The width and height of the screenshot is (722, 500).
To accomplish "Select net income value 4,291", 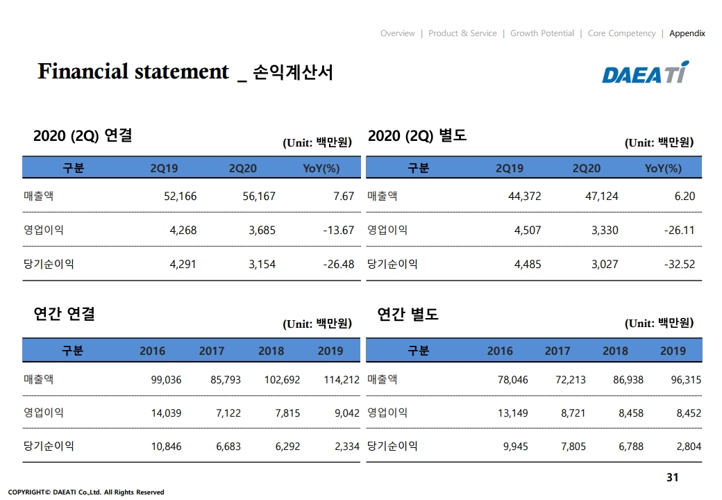I will (183, 265).
